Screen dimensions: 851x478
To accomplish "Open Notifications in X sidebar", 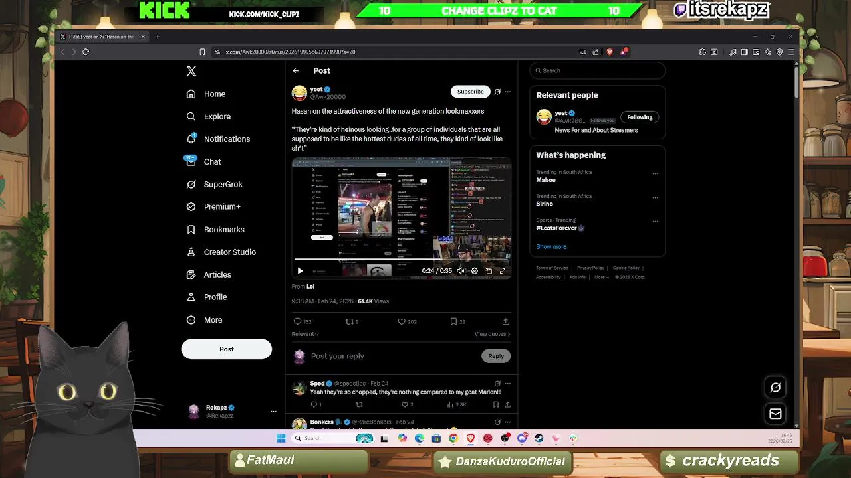I will click(217, 139).
